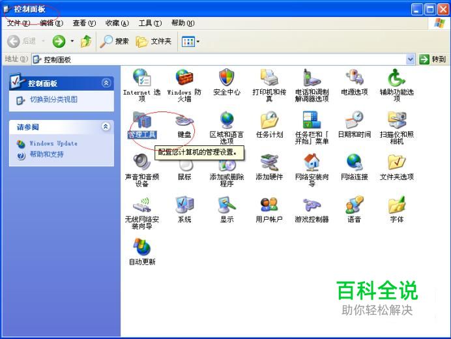Open 电话和调制解调器选项 icon
The width and height of the screenshot is (451, 339).
click(312, 78)
